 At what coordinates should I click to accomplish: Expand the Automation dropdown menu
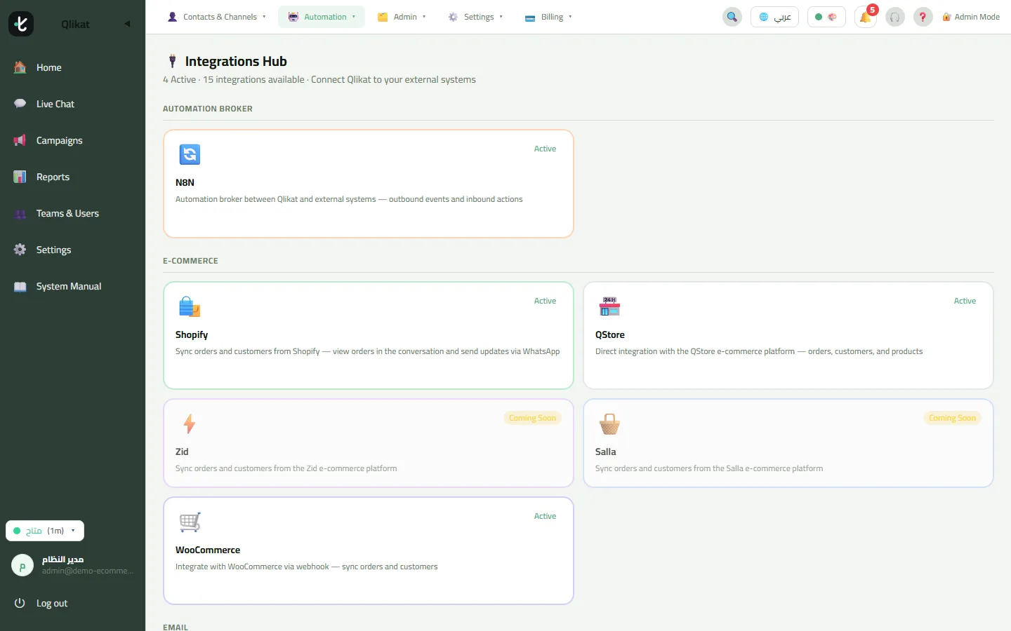(x=322, y=17)
